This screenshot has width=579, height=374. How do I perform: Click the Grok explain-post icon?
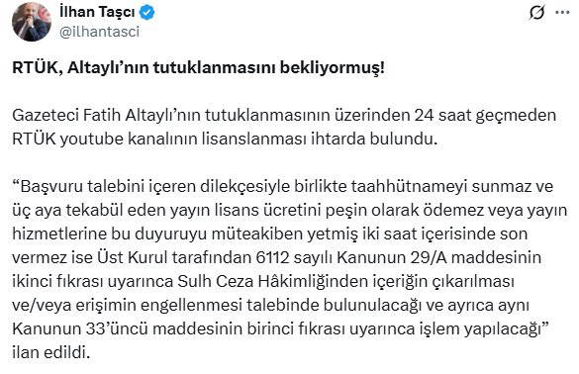pos(536,13)
